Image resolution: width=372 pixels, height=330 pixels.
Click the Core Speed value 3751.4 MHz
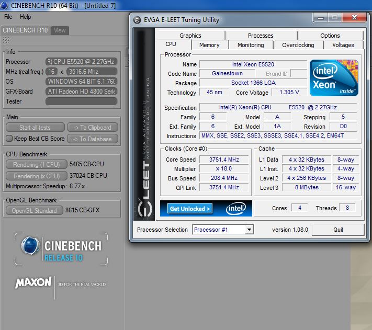coord(224,160)
